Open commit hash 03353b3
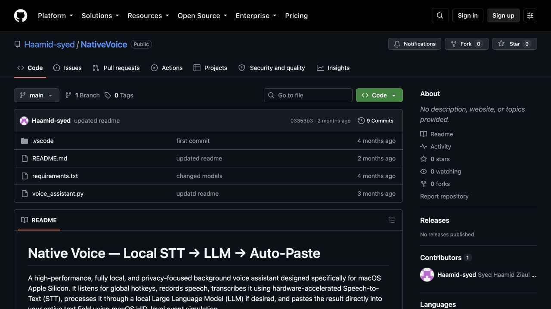This screenshot has width=551, height=309. click(301, 121)
